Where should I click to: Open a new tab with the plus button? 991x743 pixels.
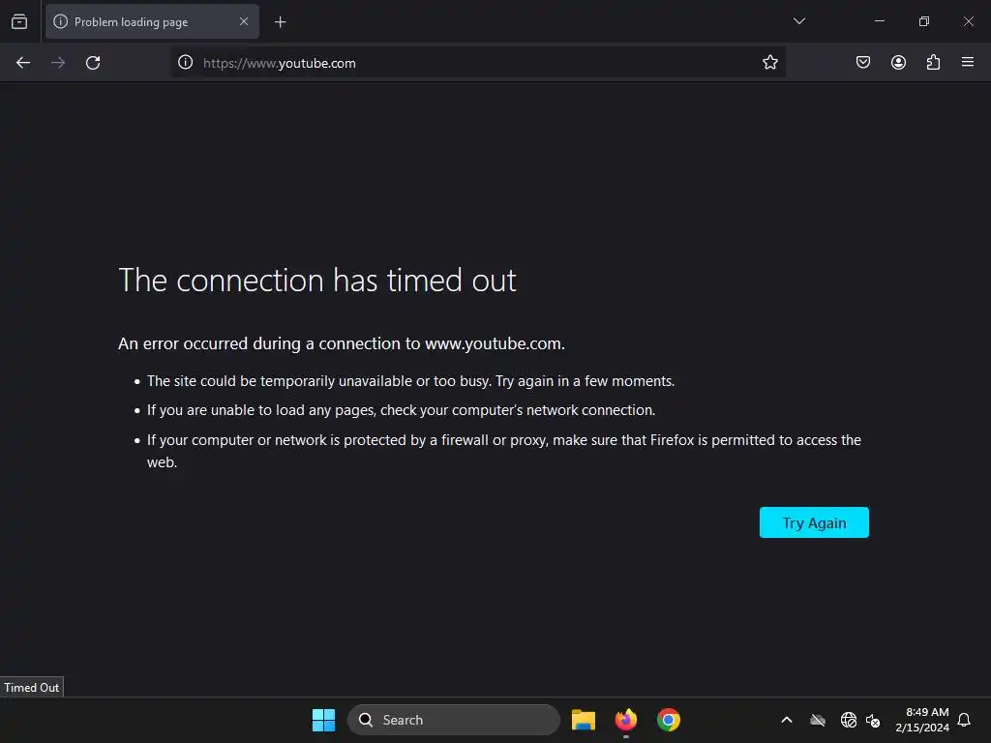(x=280, y=22)
